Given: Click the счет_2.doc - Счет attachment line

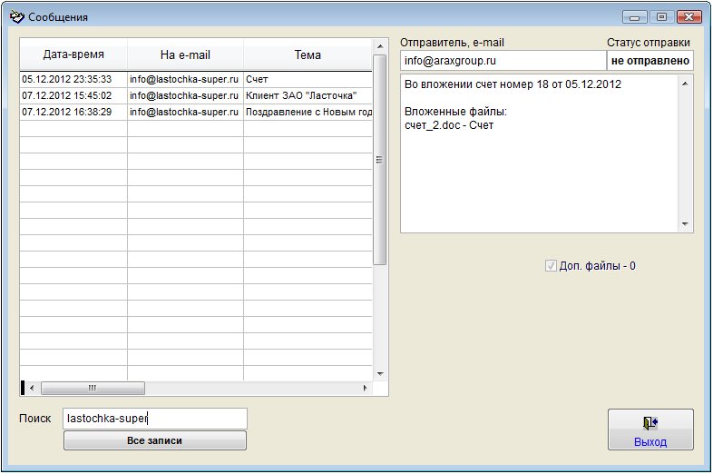Looking at the screenshot, I should tap(449, 125).
